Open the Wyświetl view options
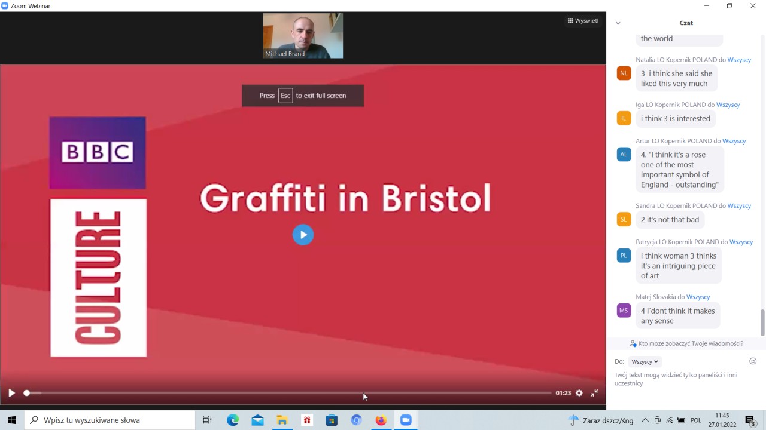766x430 pixels. [x=583, y=21]
